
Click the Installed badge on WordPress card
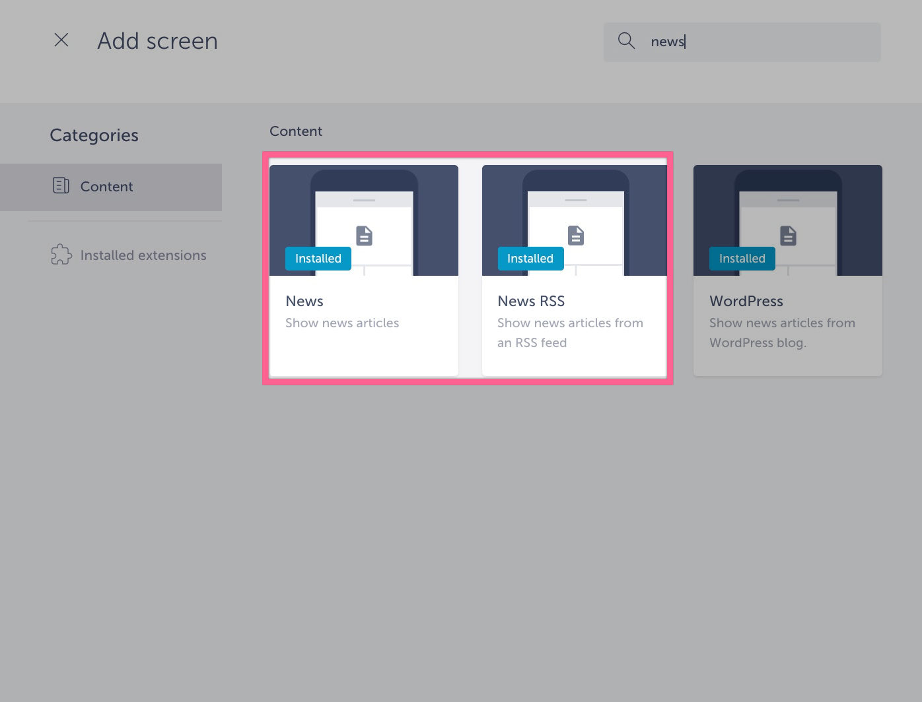pos(742,259)
